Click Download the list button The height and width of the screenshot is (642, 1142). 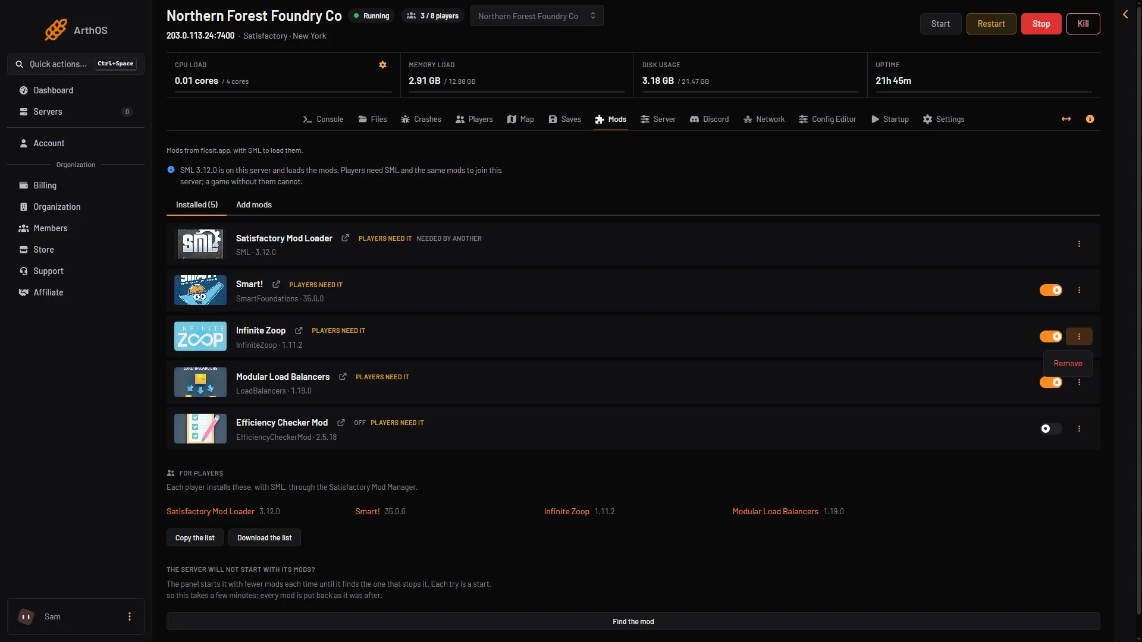click(265, 537)
